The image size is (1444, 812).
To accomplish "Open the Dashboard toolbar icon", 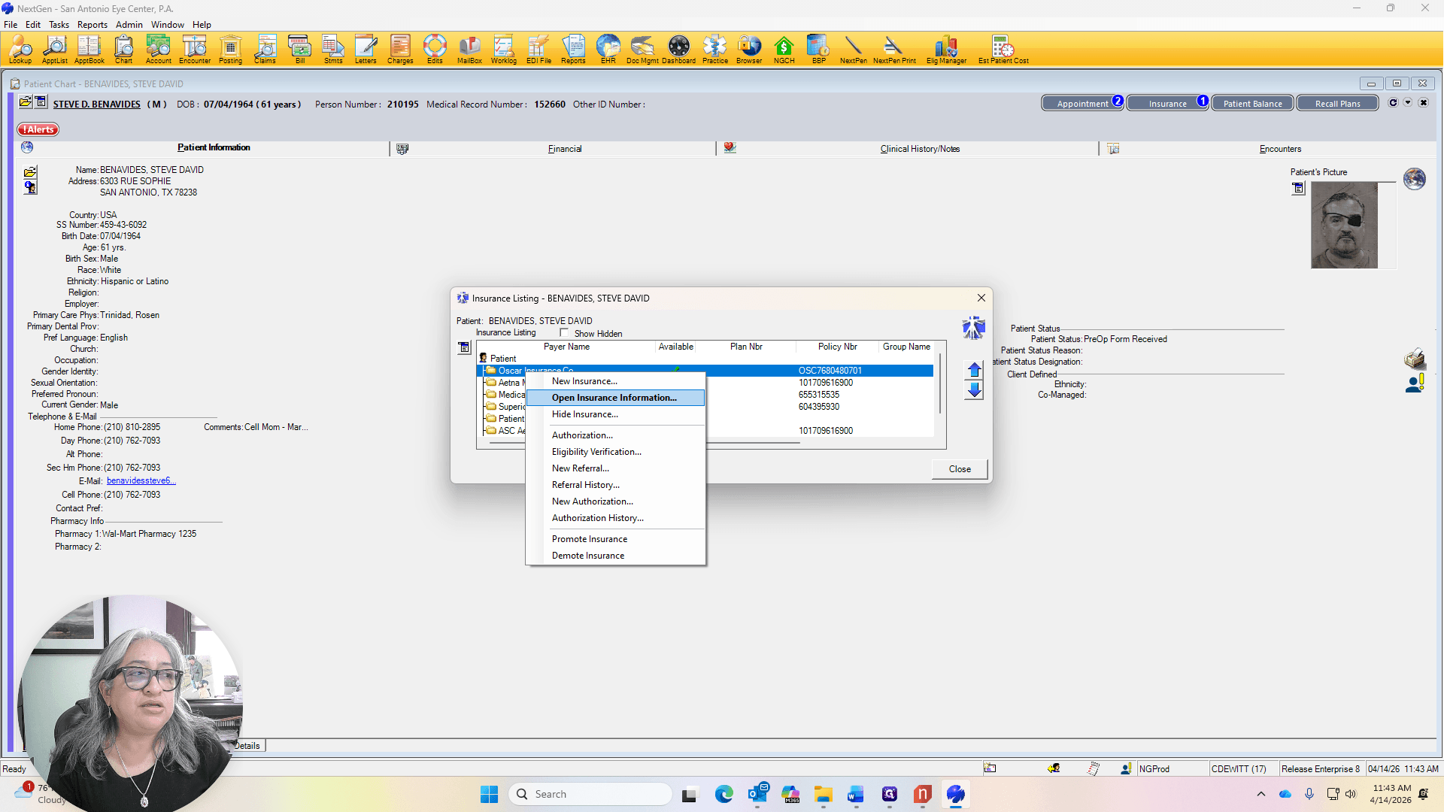I will 678,50.
